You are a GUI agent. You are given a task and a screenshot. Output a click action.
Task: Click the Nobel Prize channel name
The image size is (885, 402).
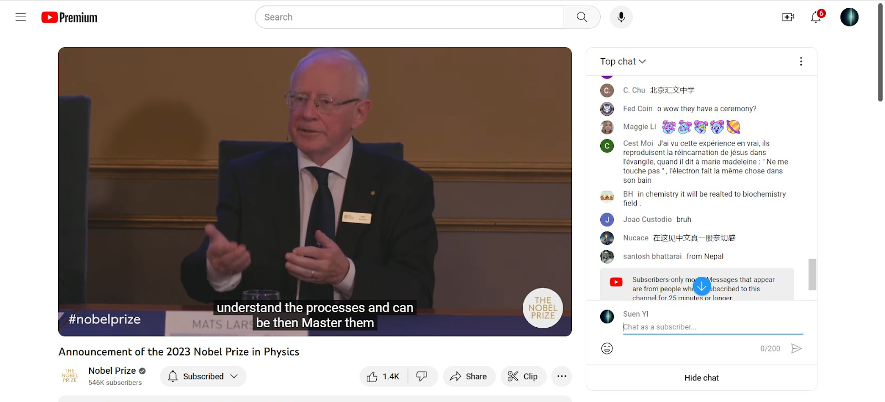(112, 371)
